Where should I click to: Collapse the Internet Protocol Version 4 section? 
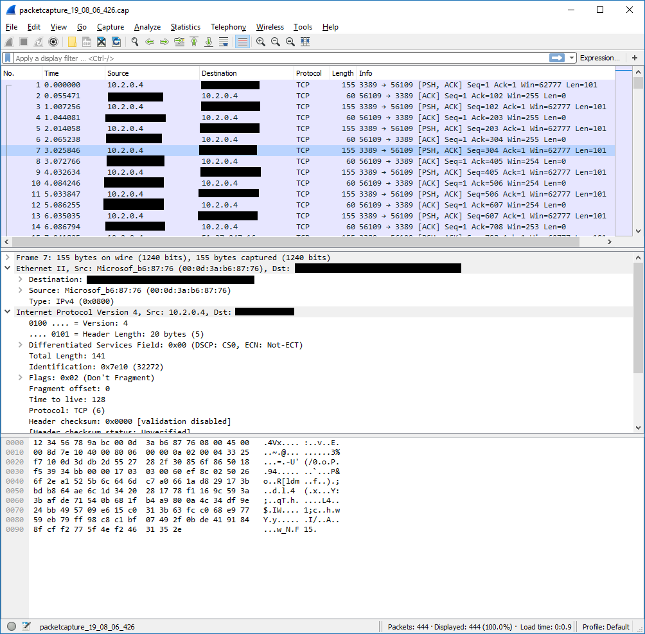pyautogui.click(x=6, y=312)
